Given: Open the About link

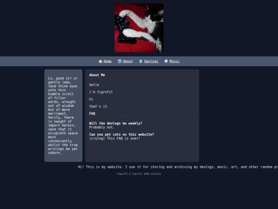Looking at the screenshot, I should pyautogui.click(x=128, y=61).
